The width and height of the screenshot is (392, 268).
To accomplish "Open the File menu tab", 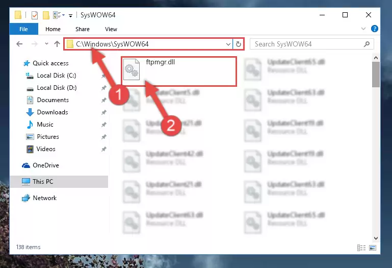I will pyautogui.click(x=24, y=29).
